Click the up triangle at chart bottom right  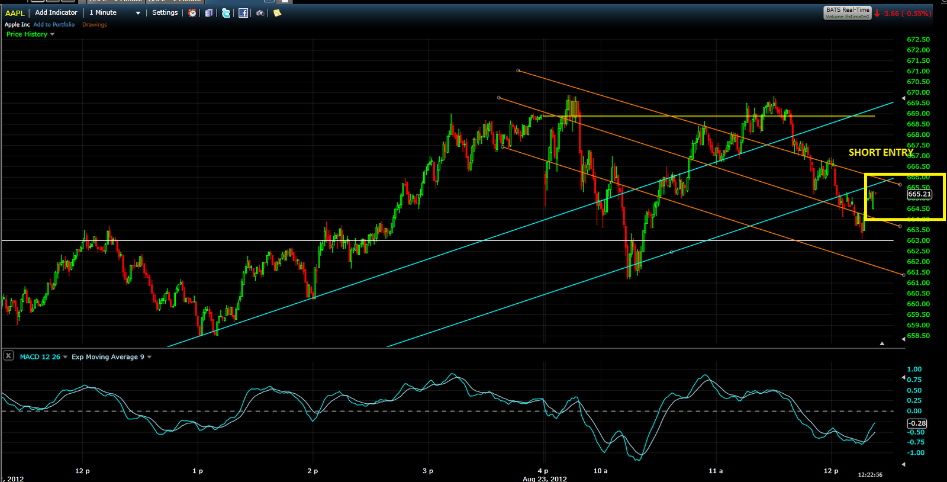882,343
